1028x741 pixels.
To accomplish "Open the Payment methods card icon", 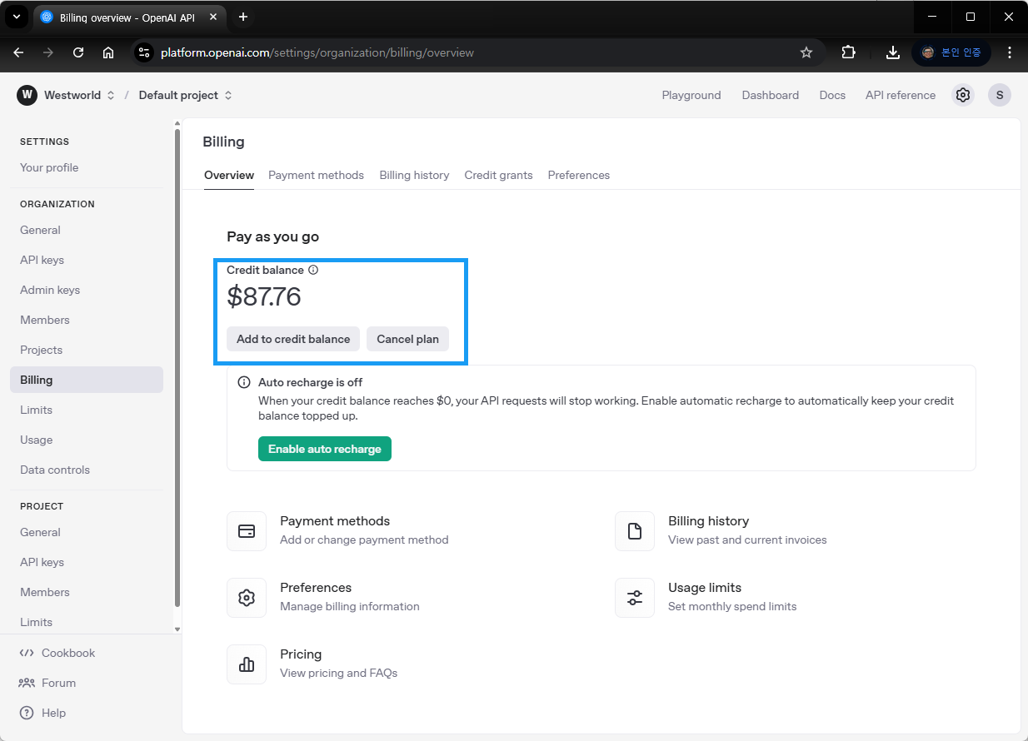I will click(x=247, y=531).
